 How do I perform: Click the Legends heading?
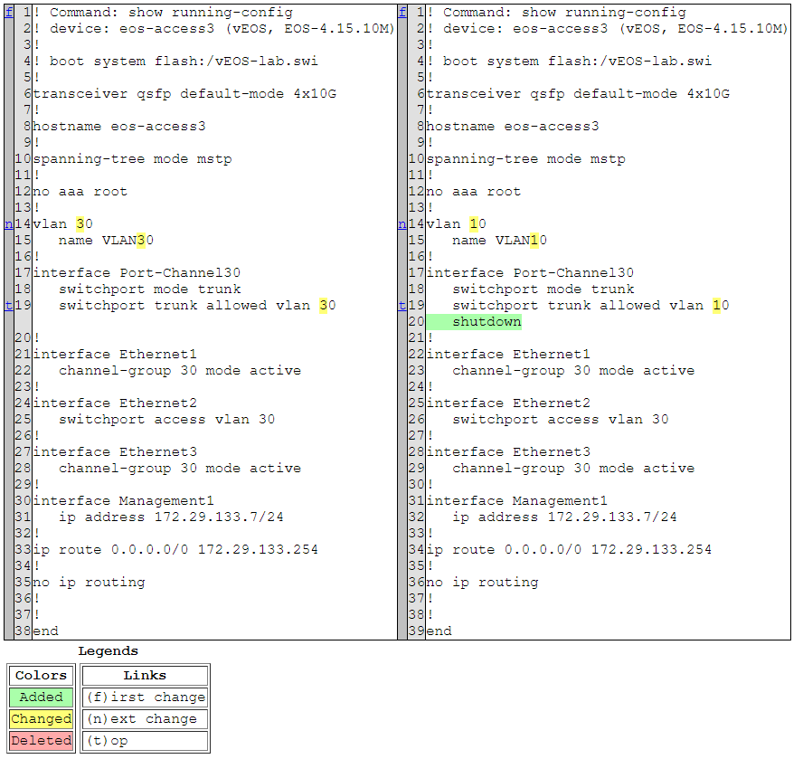coord(108,650)
